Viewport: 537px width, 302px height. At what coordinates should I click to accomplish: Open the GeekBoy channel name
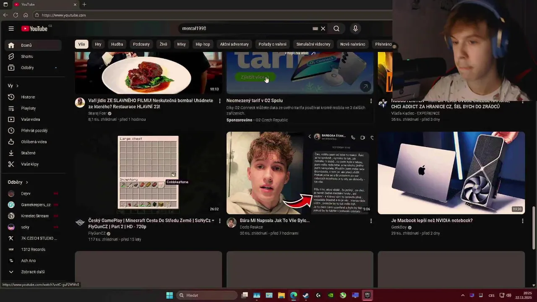[399, 227]
